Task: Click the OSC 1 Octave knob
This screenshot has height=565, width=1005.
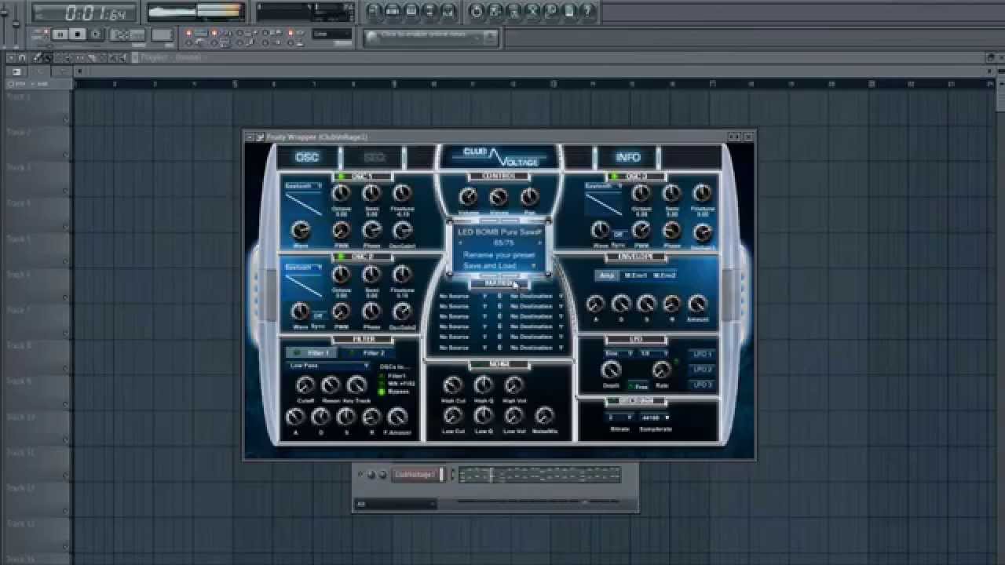Action: [341, 194]
